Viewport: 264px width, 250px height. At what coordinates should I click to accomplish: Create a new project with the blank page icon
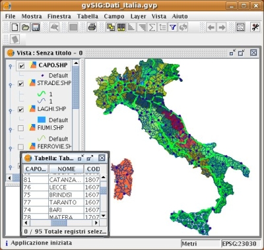coord(15,27)
